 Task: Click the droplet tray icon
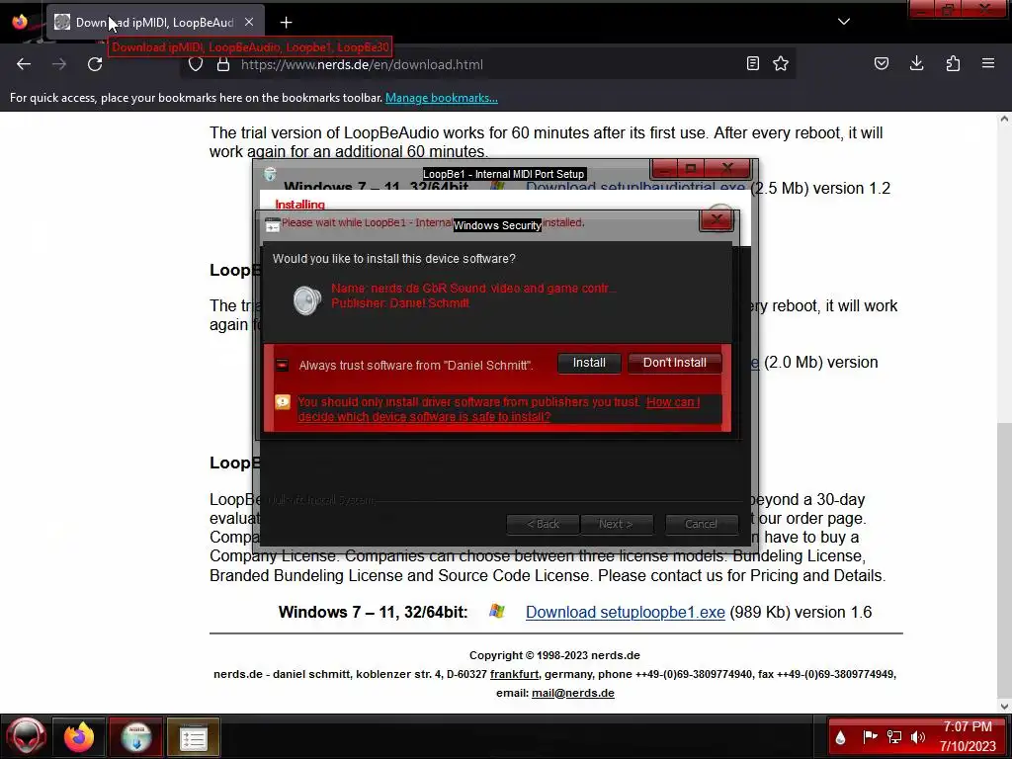point(841,737)
